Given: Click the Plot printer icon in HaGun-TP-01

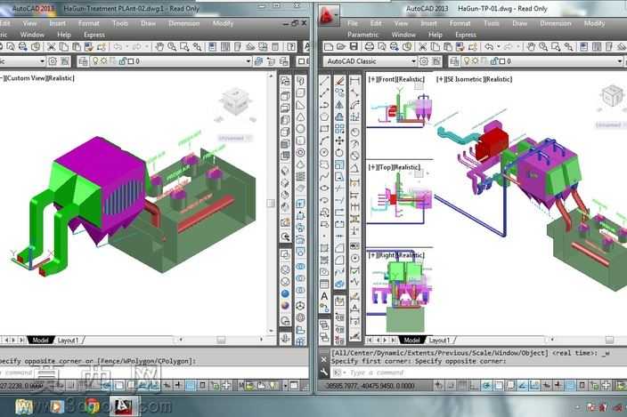Looking at the screenshot, I should [x=370, y=47].
